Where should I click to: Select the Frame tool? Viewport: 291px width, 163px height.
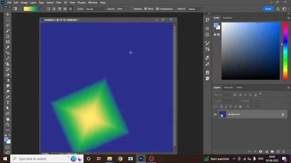[8, 42]
